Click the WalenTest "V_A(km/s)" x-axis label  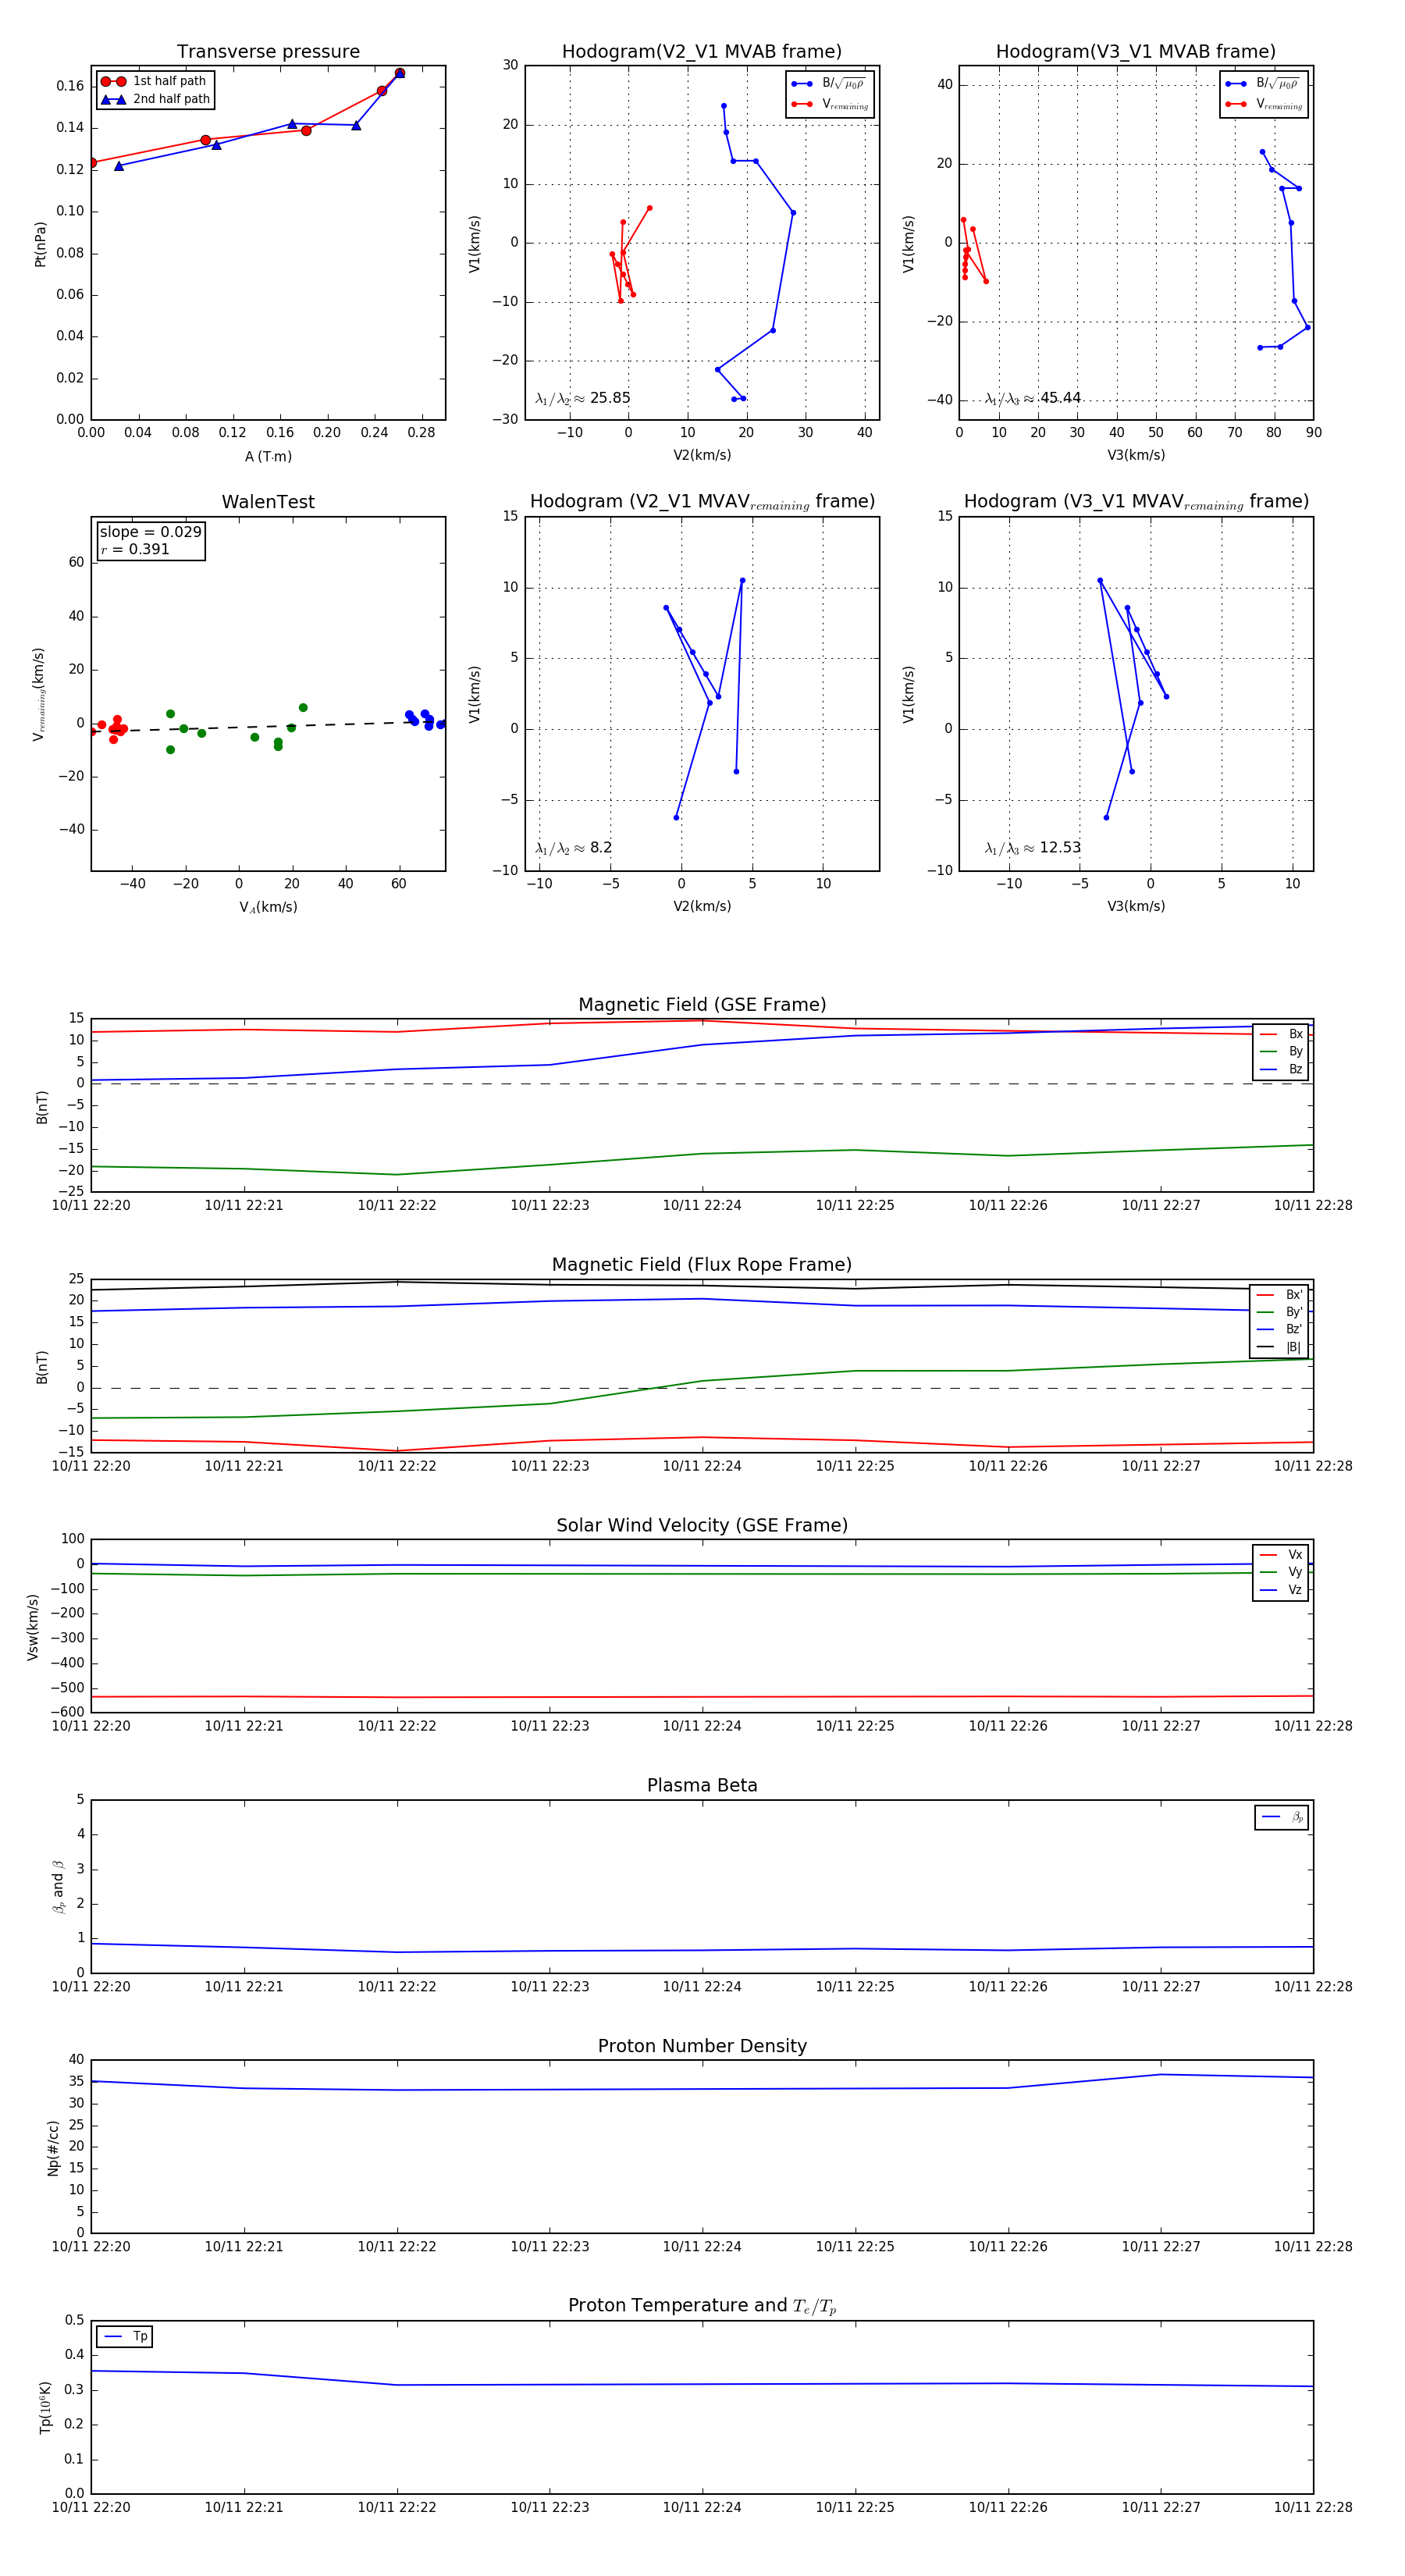pos(268,908)
